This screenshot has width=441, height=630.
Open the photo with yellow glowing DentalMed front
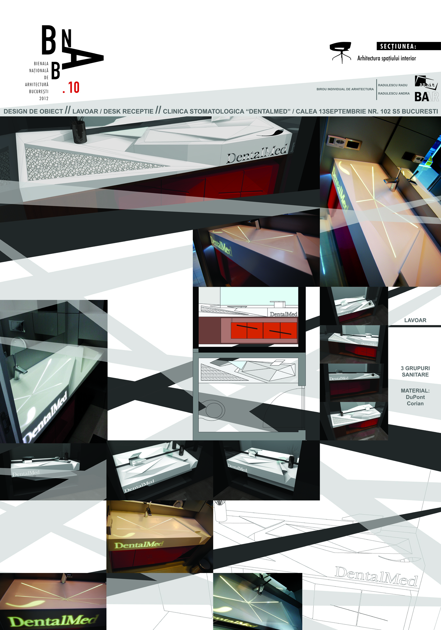160,536
